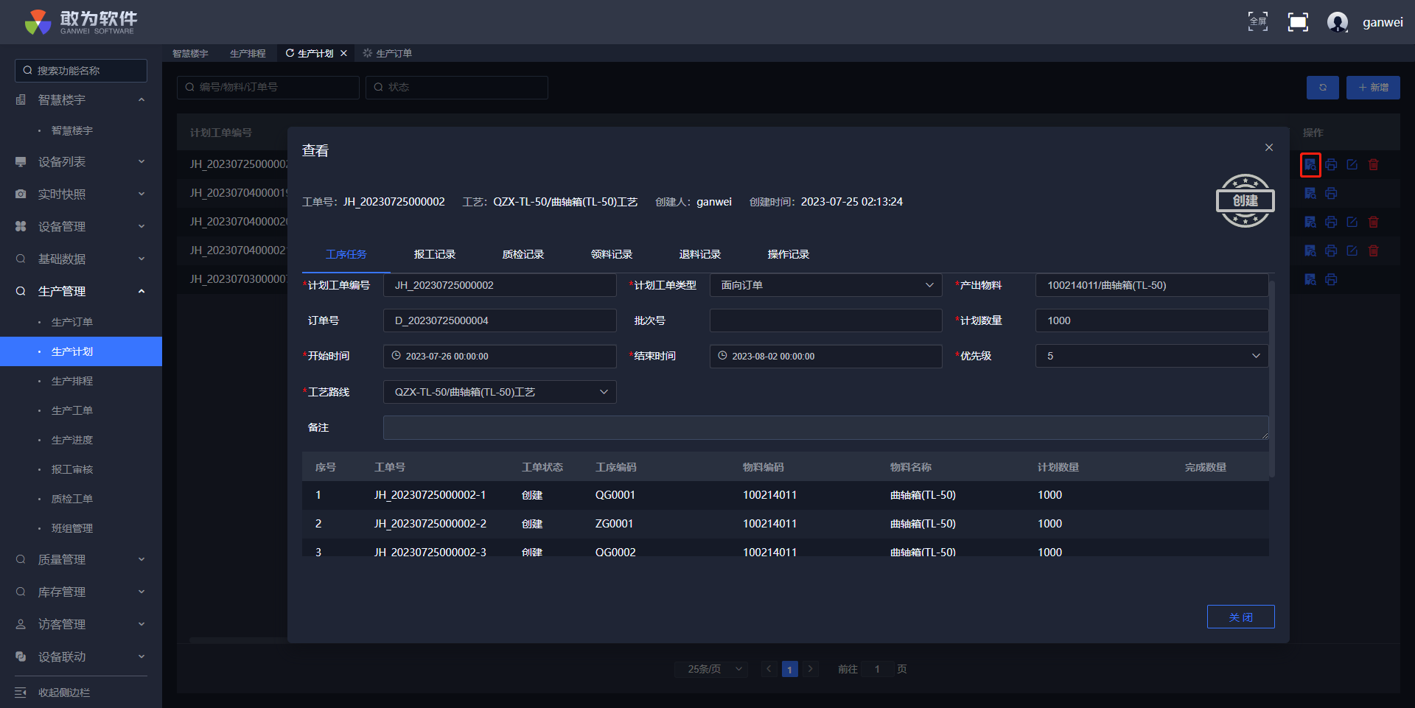Click the print icon in first table row
Viewport: 1415px width, 708px height.
point(1331,164)
